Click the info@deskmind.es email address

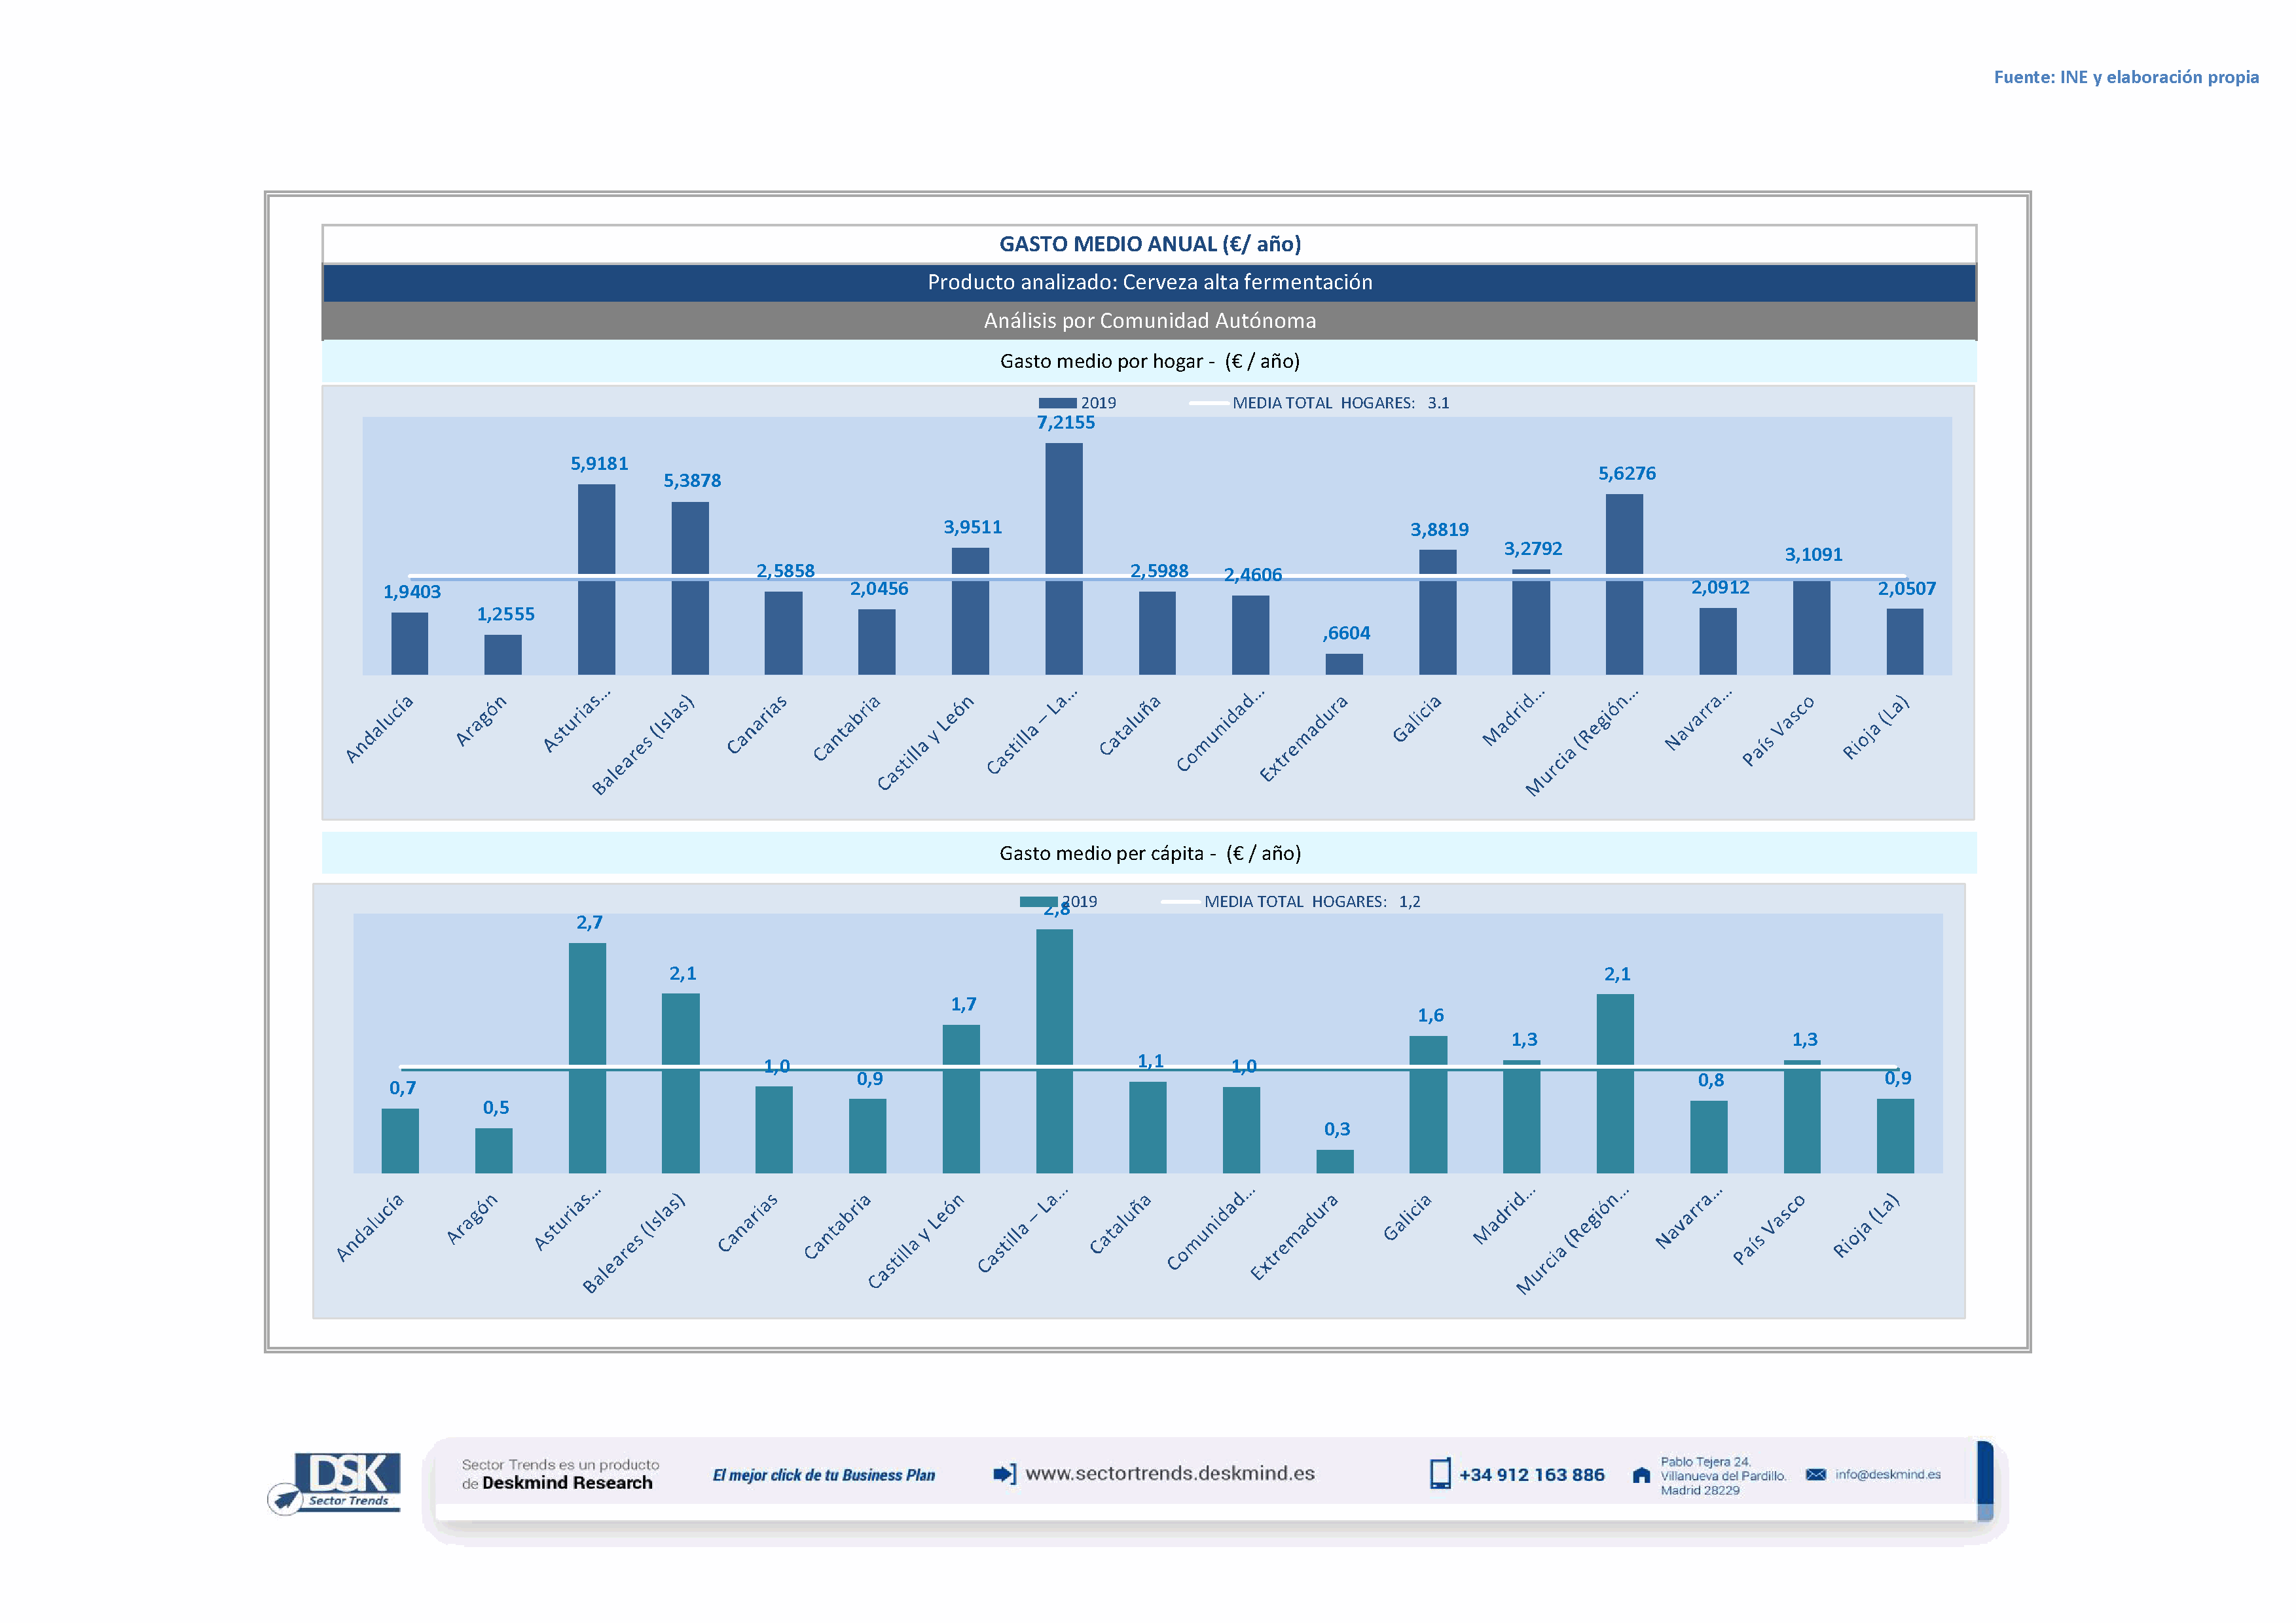pos(1887,1475)
